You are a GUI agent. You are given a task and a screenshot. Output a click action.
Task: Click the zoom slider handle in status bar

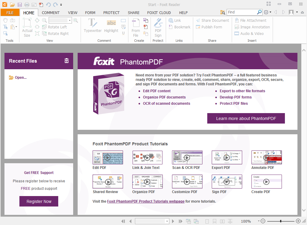(281, 221)
